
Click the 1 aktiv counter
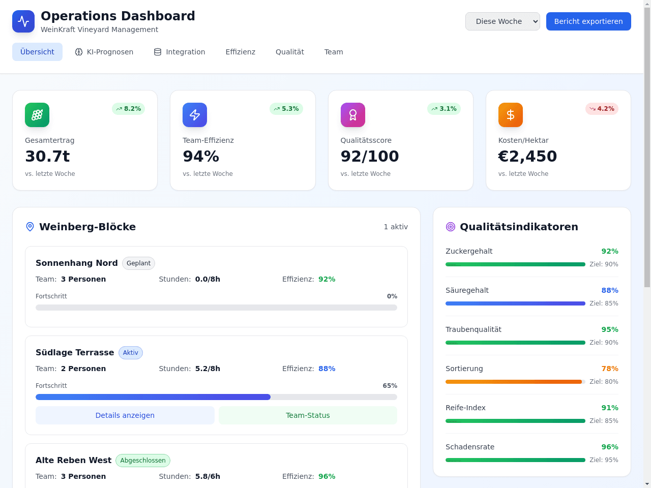pyautogui.click(x=396, y=227)
